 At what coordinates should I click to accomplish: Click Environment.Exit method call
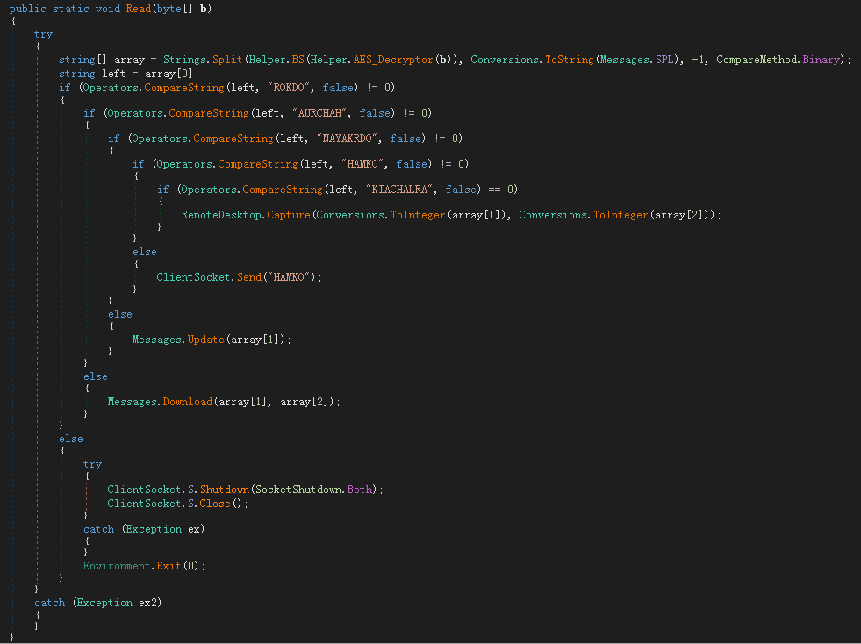click(169, 566)
